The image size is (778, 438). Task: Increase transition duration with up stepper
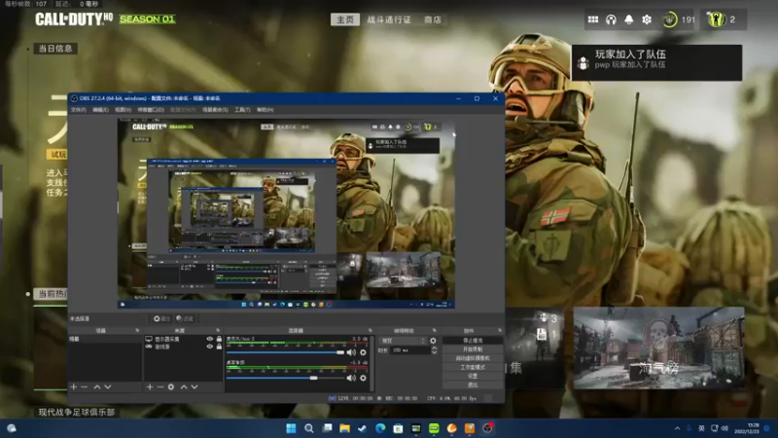point(434,348)
